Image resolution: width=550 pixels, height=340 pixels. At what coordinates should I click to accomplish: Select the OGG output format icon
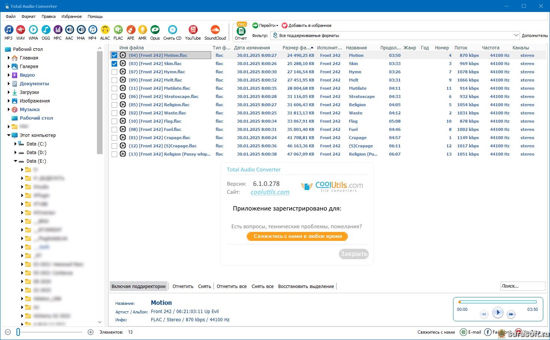pyautogui.click(x=46, y=30)
